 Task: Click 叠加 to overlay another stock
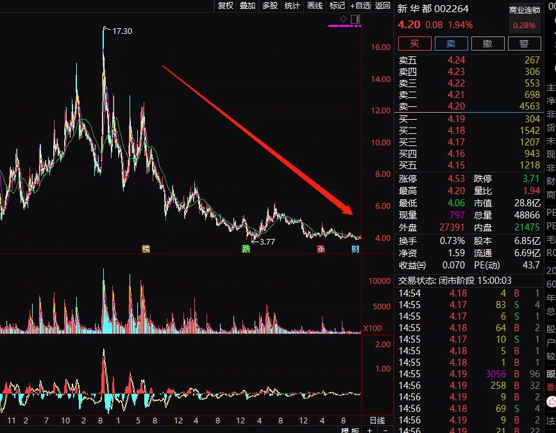click(x=248, y=5)
